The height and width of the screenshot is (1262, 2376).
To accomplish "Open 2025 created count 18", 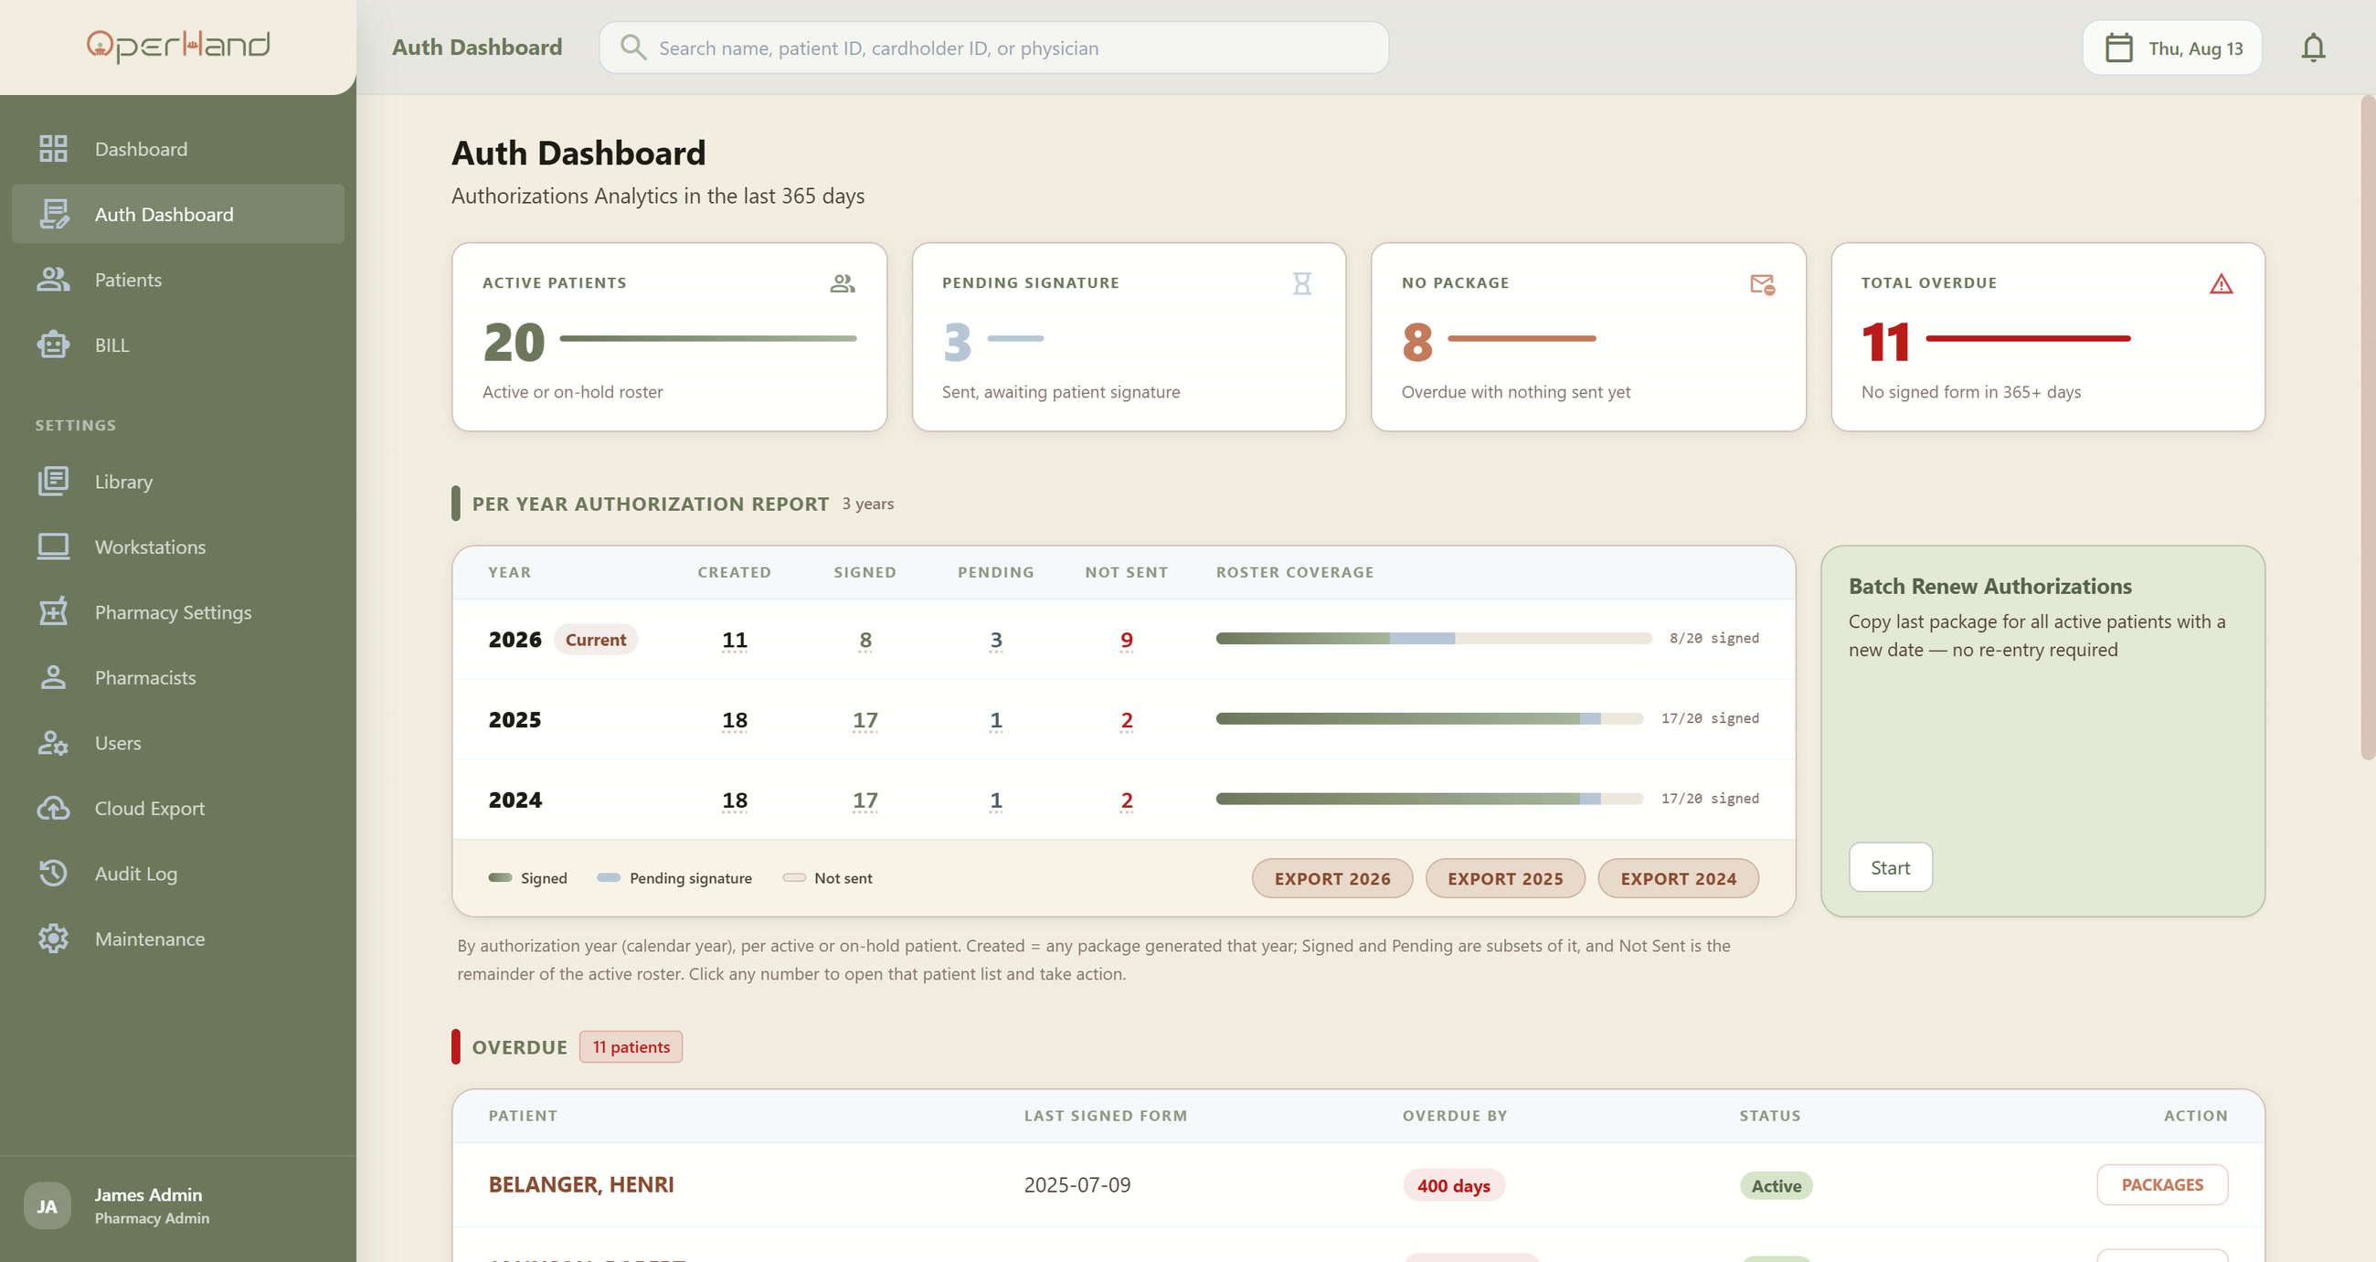I will click(x=734, y=720).
